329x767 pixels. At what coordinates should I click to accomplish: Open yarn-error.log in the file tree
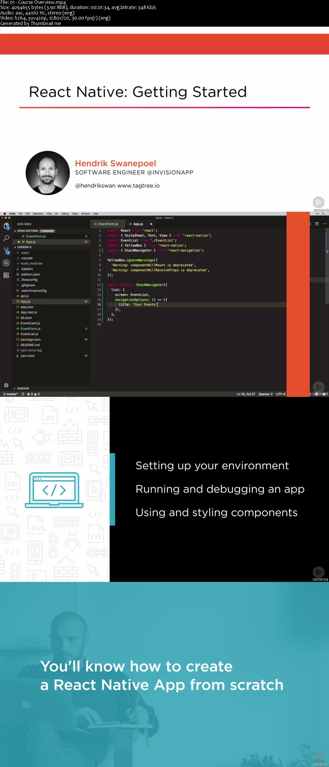51,350
